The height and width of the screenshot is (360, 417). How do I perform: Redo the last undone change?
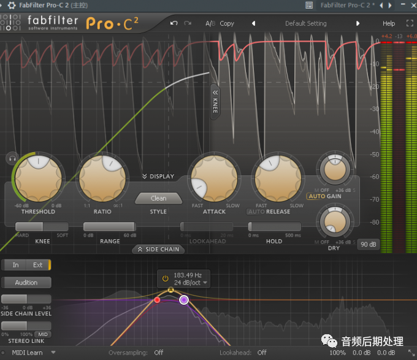(x=188, y=23)
